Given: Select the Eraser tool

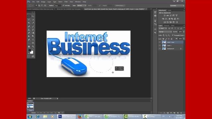Looking at the screenshot, I should pos(29,33).
